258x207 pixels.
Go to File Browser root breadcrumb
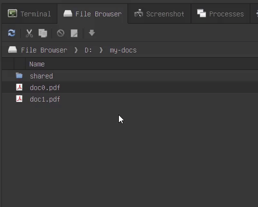pos(38,50)
